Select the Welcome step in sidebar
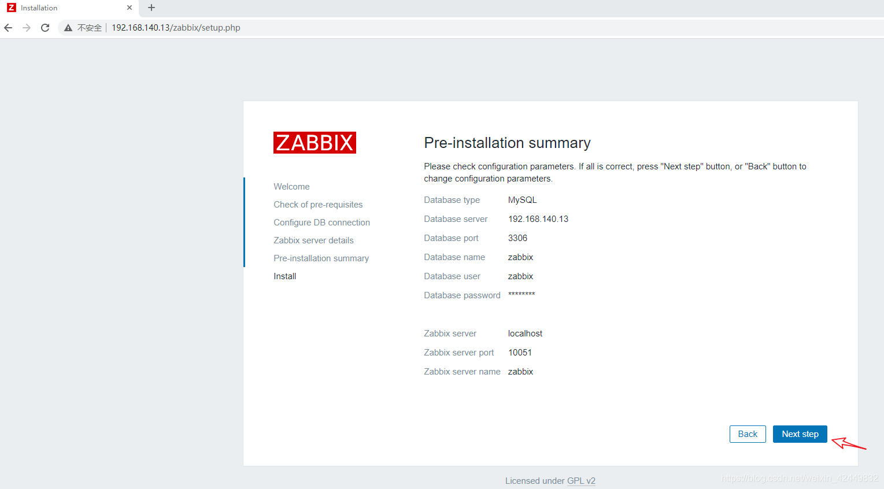This screenshot has width=884, height=489. pyautogui.click(x=291, y=187)
